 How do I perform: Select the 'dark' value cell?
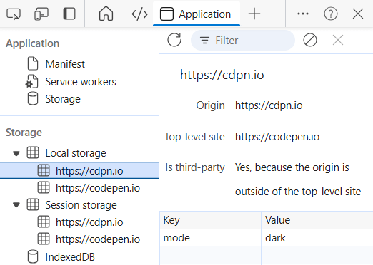[x=317, y=238]
